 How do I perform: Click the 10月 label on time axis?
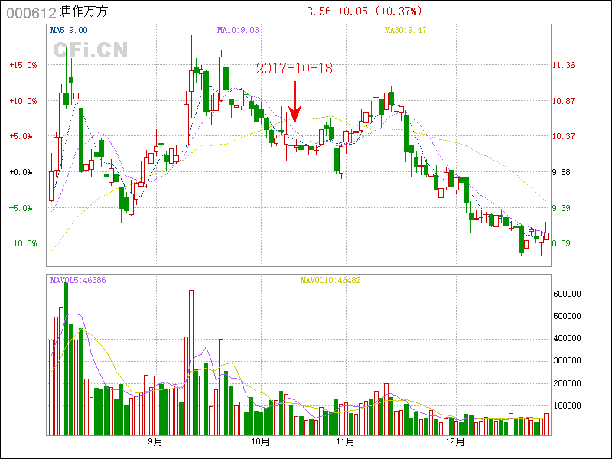pyautogui.click(x=261, y=441)
